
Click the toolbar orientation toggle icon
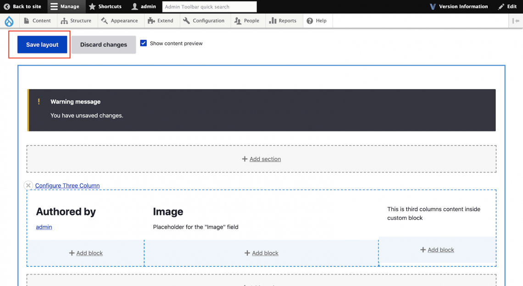coord(516,21)
